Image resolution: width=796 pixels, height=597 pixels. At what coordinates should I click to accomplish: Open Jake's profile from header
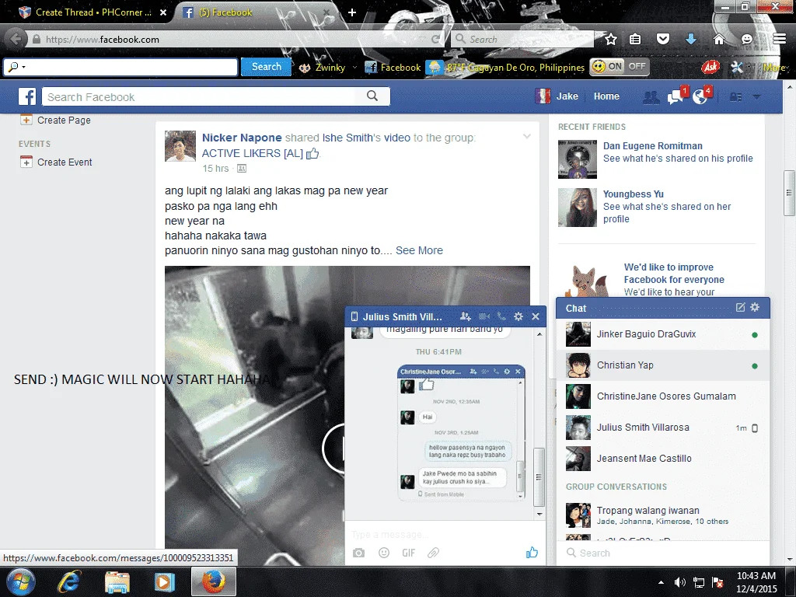click(x=557, y=96)
